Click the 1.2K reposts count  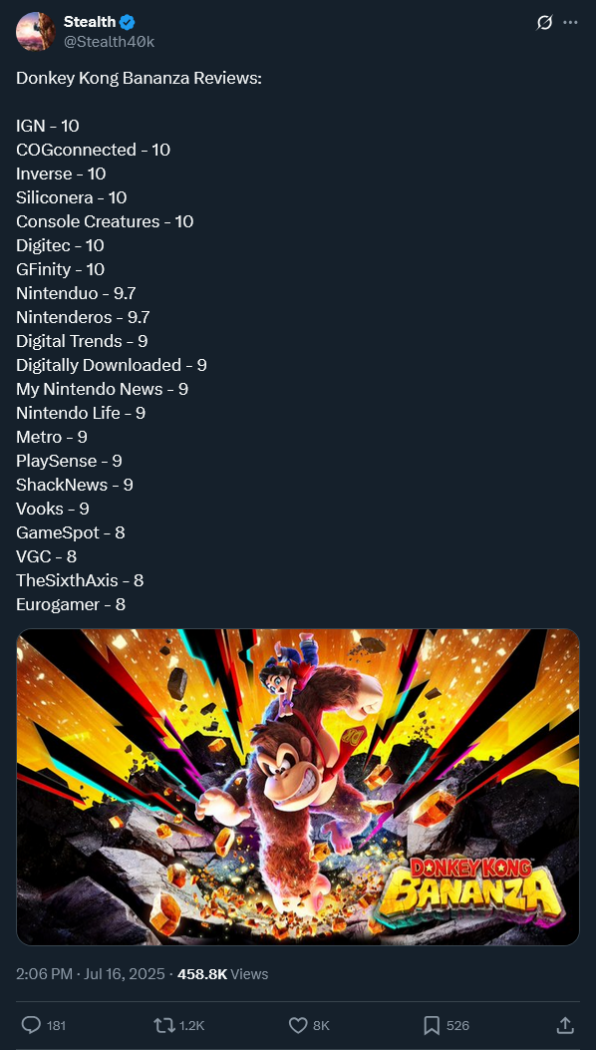coord(191,1026)
